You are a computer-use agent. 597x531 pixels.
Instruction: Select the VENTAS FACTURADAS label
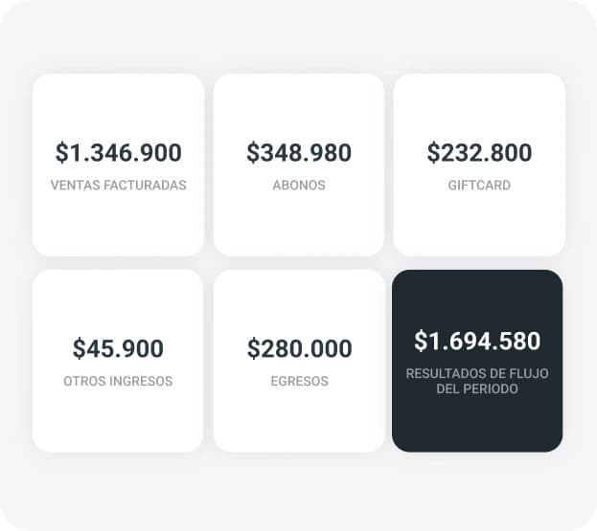pyautogui.click(x=118, y=185)
